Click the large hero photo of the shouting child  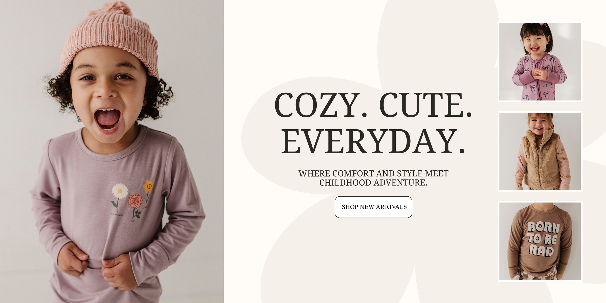coord(112,151)
